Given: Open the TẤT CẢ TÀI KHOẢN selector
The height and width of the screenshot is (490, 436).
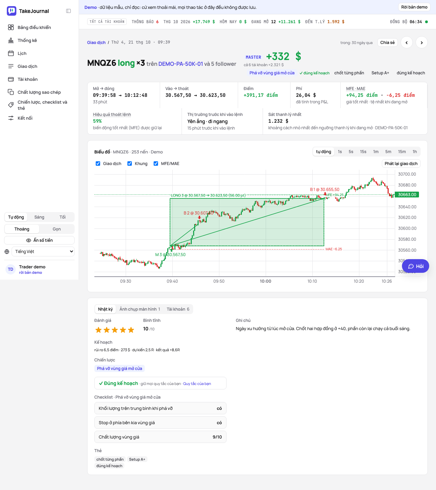Looking at the screenshot, I should 107,22.
